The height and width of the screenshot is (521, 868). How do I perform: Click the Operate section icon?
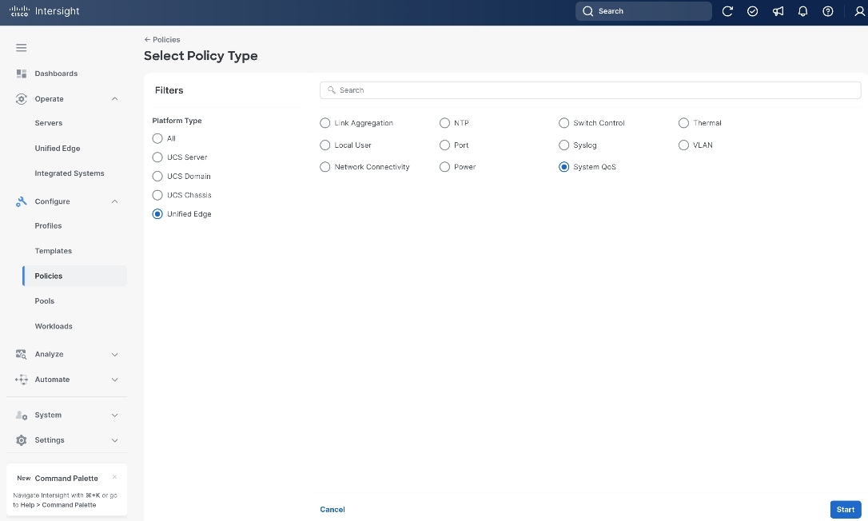pos(22,99)
